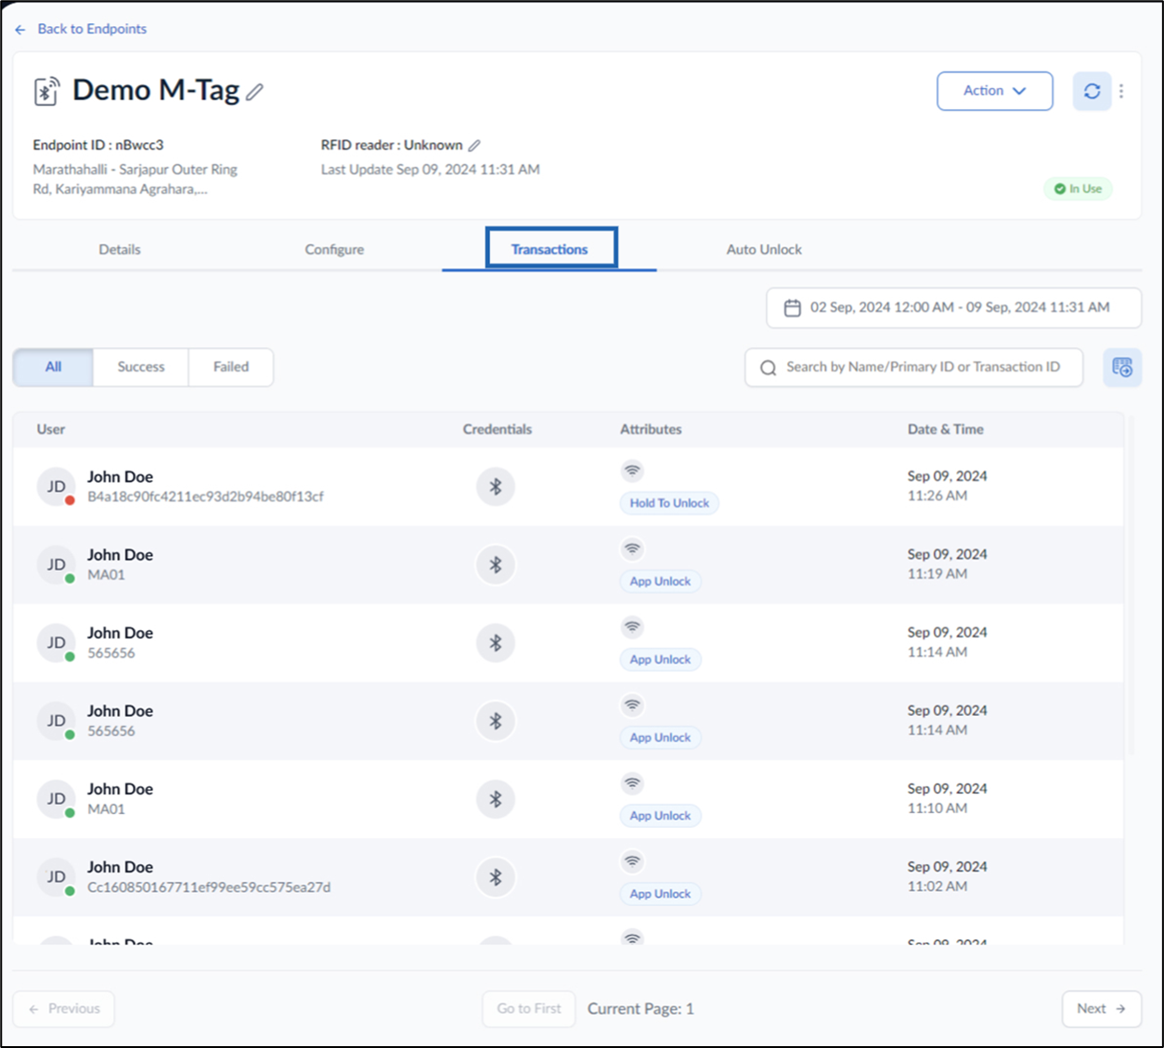Click the Credentials column header

[498, 430]
